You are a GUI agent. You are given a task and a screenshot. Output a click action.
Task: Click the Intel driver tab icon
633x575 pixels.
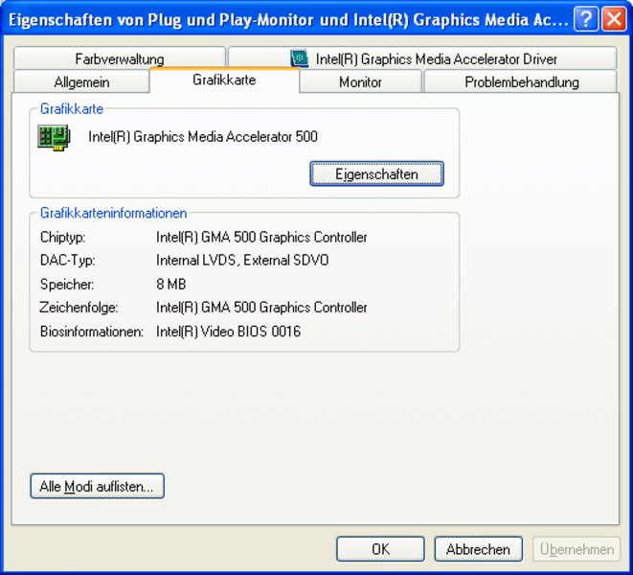pos(300,58)
